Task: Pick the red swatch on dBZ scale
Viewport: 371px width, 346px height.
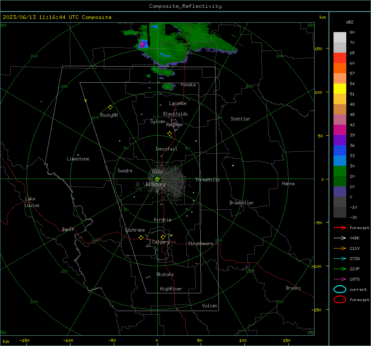Action: pos(340,58)
